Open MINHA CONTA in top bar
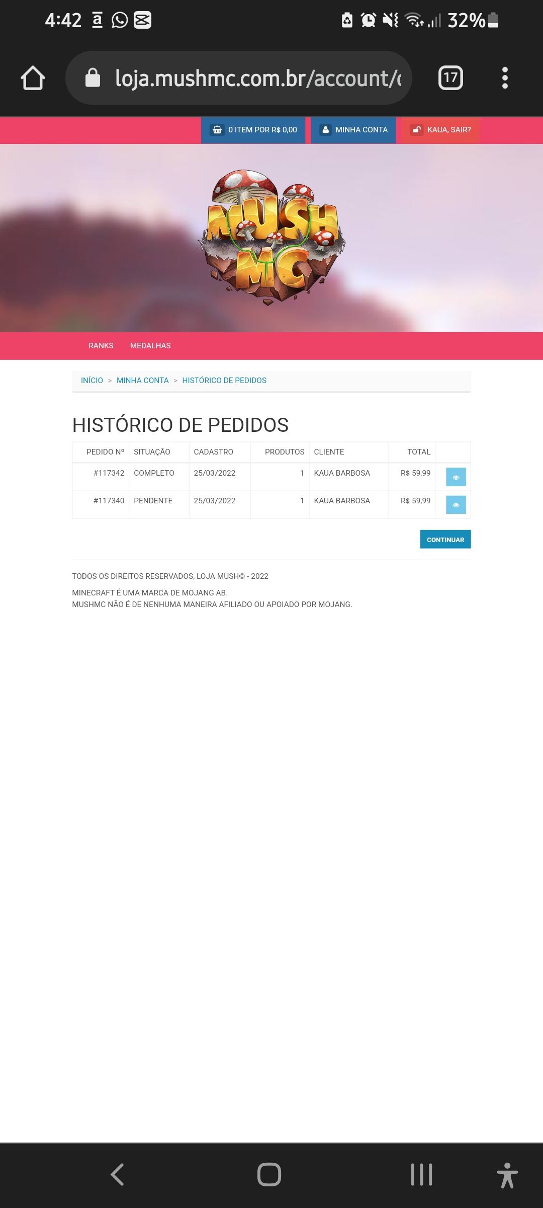This screenshot has width=543, height=1208. 353,130
